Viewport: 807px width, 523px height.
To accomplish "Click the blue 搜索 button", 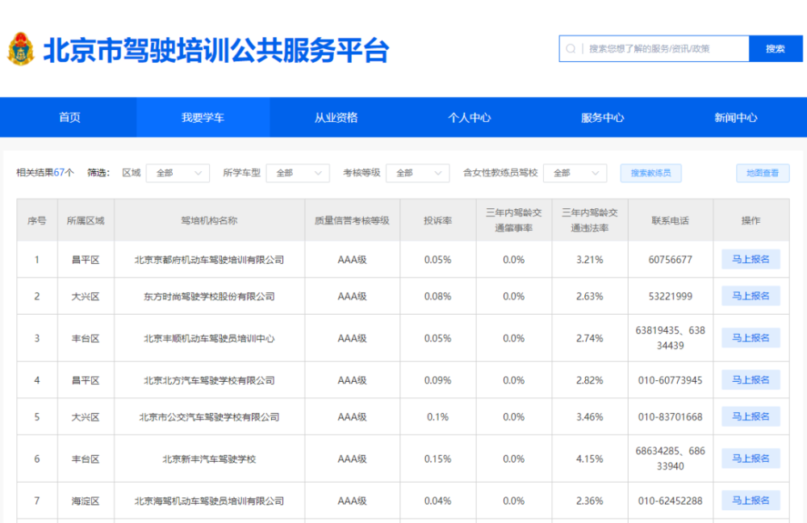I will (775, 49).
